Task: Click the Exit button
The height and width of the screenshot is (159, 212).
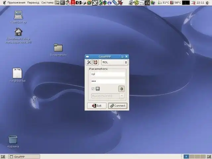Action: (x=97, y=106)
